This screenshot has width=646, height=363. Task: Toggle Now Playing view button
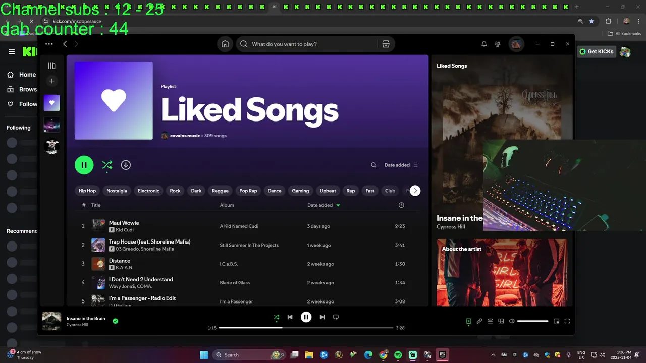[468, 321]
